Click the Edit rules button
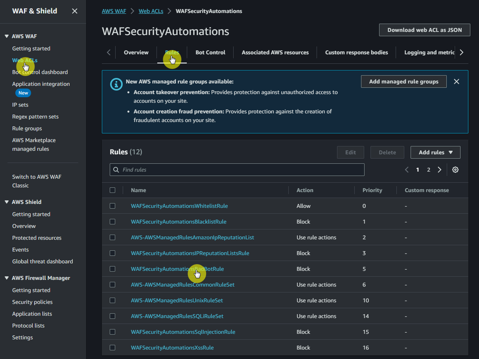The height and width of the screenshot is (359, 479). [x=350, y=152]
